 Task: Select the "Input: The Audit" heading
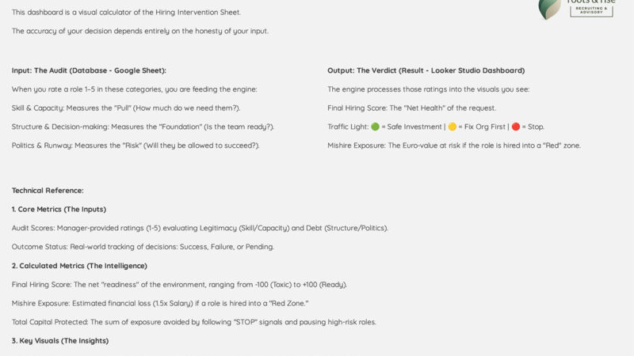pyautogui.click(x=89, y=70)
